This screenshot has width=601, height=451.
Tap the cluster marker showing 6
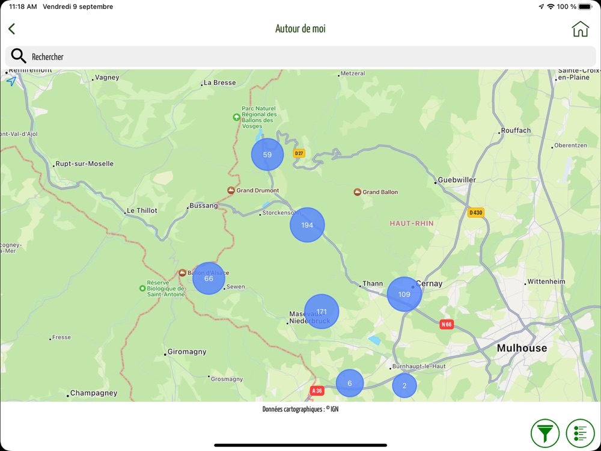pos(350,383)
